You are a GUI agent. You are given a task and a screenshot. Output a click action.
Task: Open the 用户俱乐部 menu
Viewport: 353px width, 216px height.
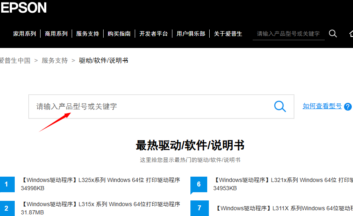tap(191, 34)
